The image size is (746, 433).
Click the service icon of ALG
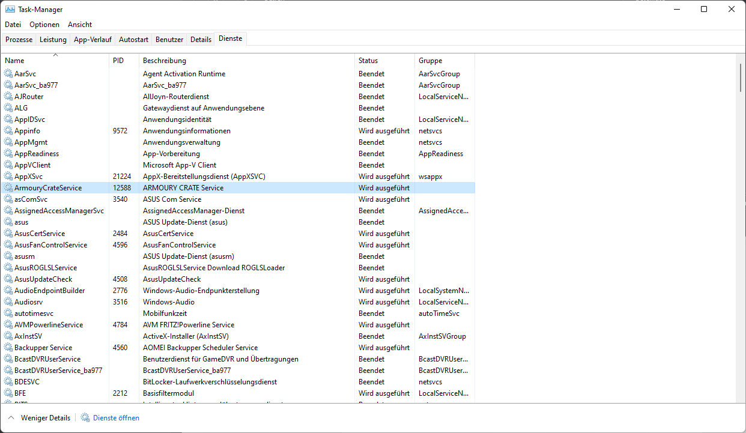point(8,108)
